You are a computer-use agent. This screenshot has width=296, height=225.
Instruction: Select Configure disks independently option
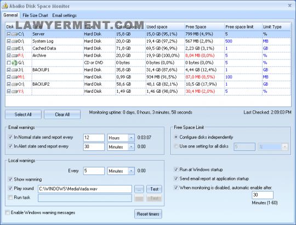point(176,137)
